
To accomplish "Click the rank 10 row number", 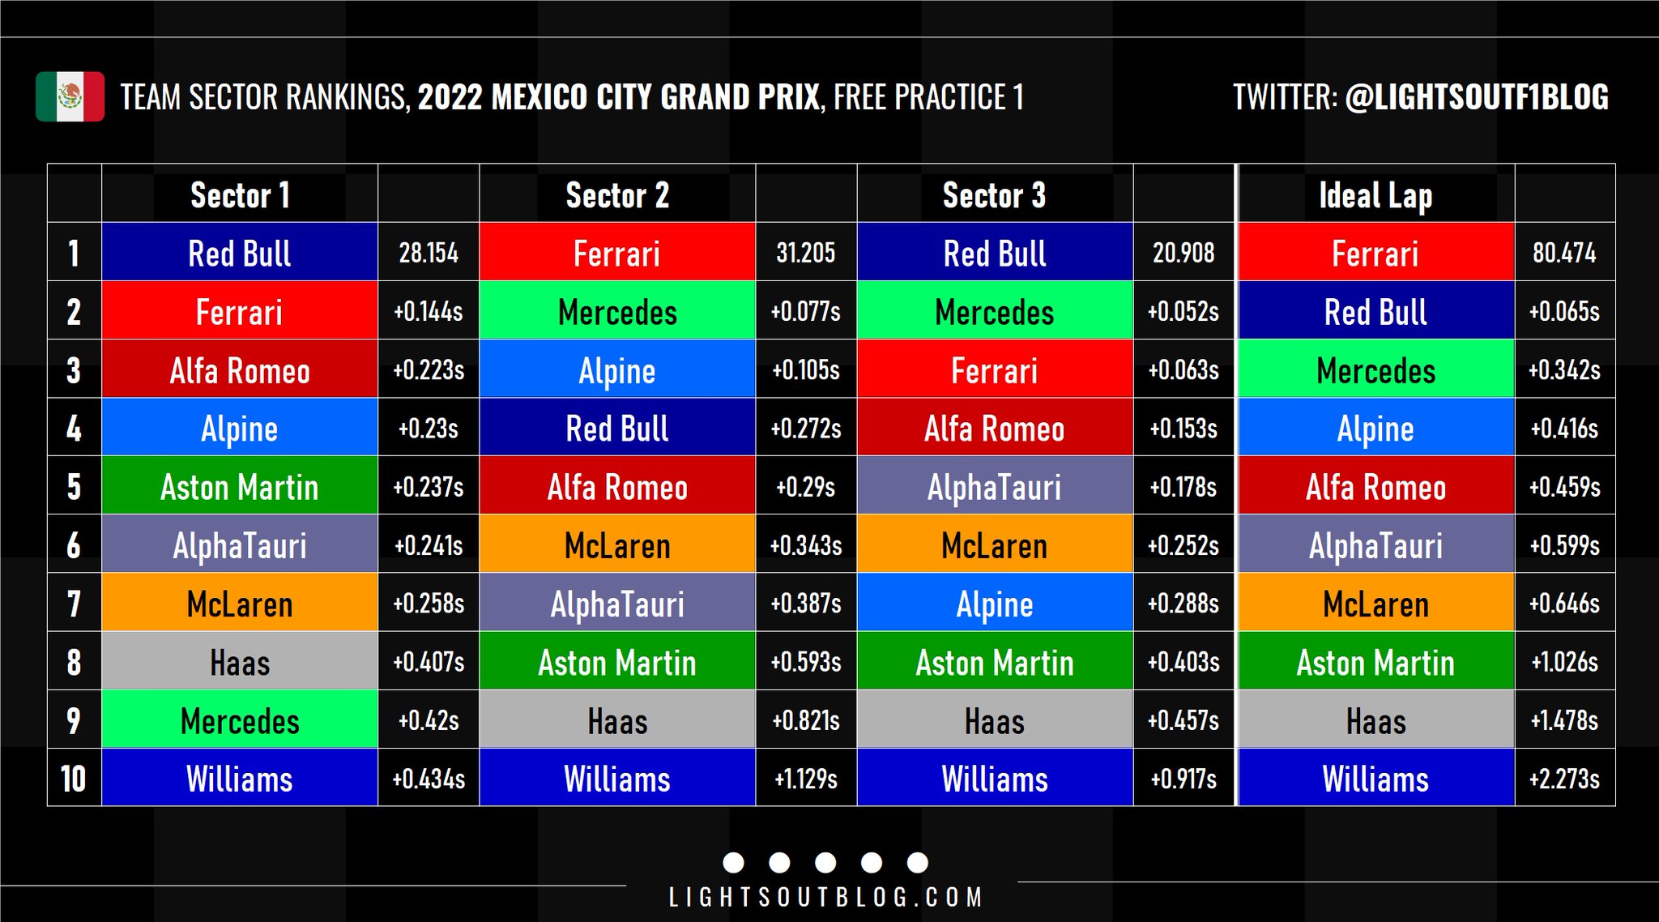I will click(74, 779).
